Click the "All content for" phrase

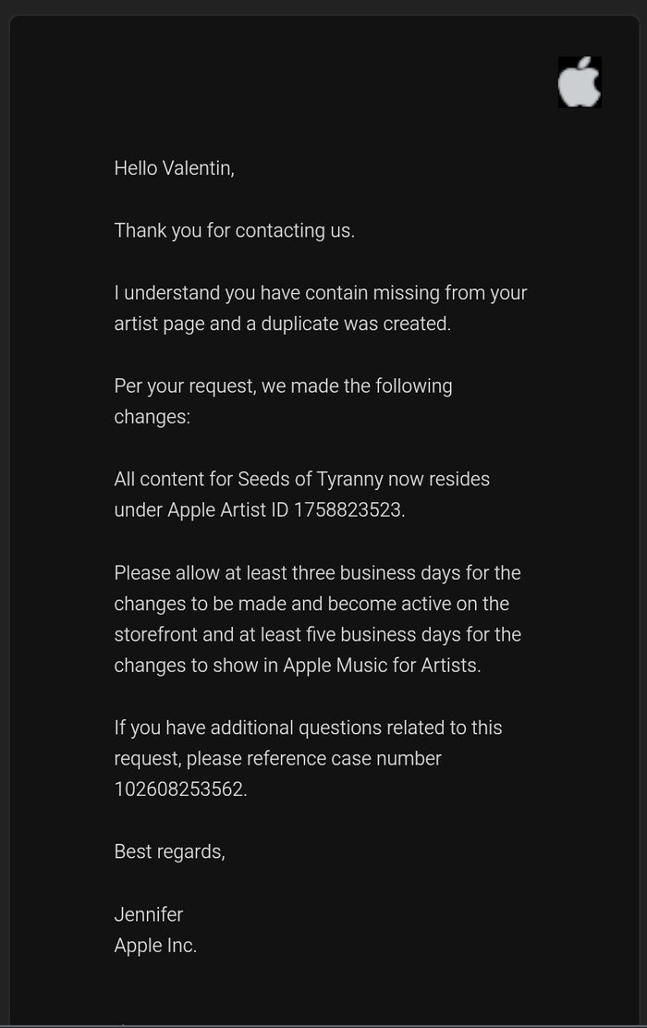coord(173,480)
